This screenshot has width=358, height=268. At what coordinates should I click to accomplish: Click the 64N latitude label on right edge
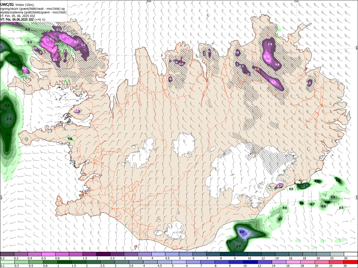(356, 197)
